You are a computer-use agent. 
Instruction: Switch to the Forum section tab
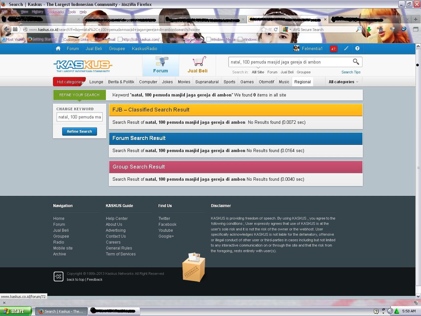pos(161,65)
